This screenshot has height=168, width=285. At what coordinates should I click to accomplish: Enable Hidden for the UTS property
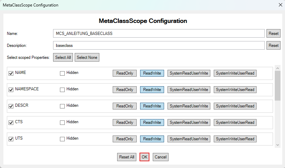(62, 139)
